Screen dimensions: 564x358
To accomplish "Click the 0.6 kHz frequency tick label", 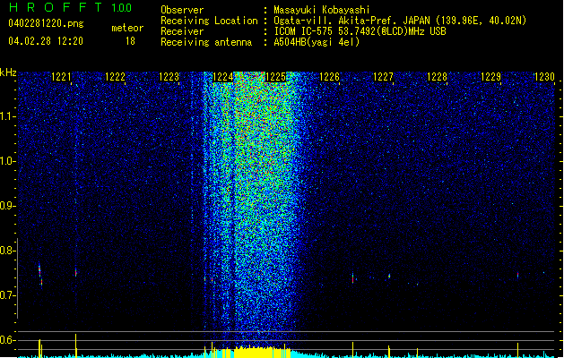I will (7, 340).
